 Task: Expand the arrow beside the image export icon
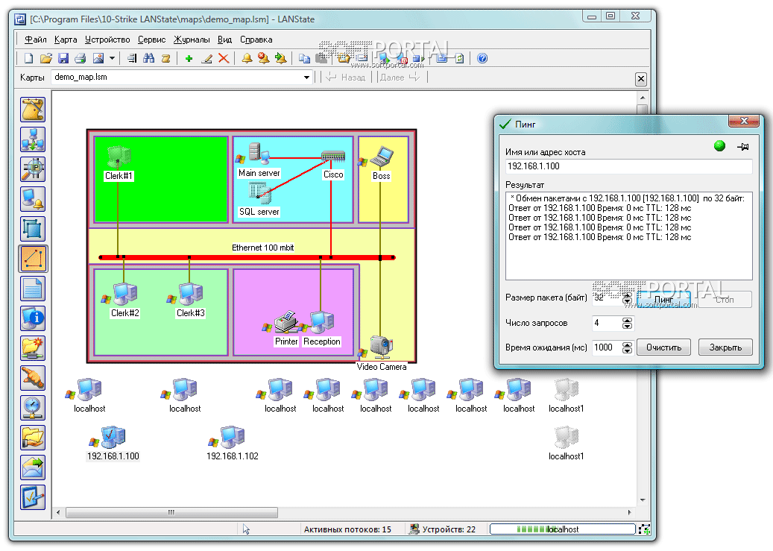112,59
